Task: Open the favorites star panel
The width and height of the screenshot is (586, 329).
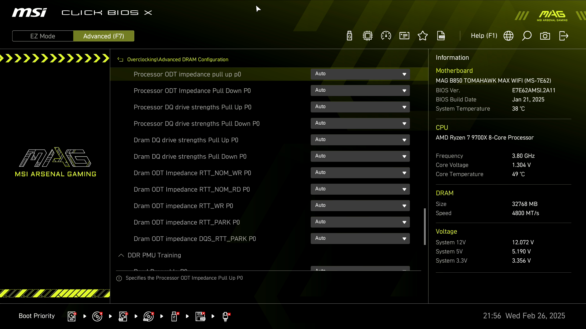Action: (423, 36)
